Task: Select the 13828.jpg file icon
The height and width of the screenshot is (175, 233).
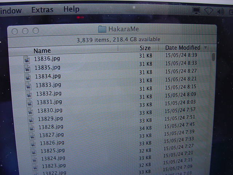Action: tap(32, 128)
